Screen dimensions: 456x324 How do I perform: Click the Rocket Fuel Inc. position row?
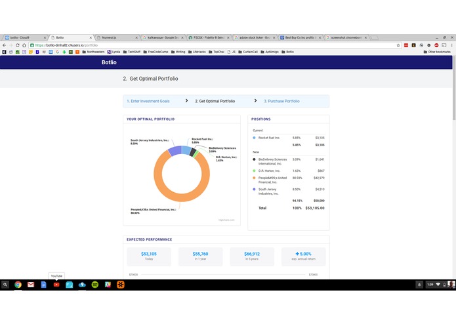click(289, 138)
